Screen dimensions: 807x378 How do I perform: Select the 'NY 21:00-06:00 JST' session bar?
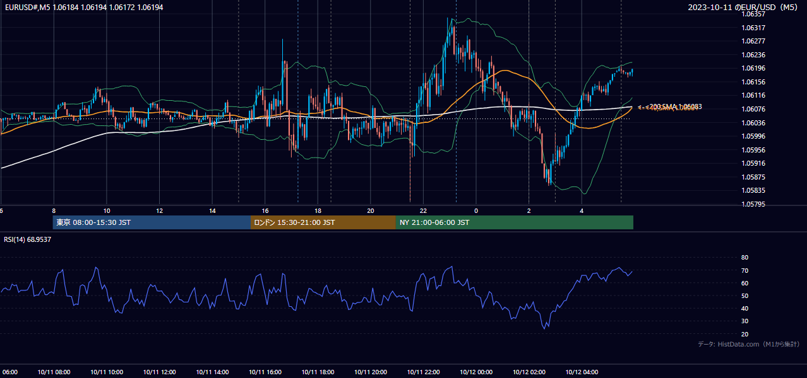(x=515, y=222)
